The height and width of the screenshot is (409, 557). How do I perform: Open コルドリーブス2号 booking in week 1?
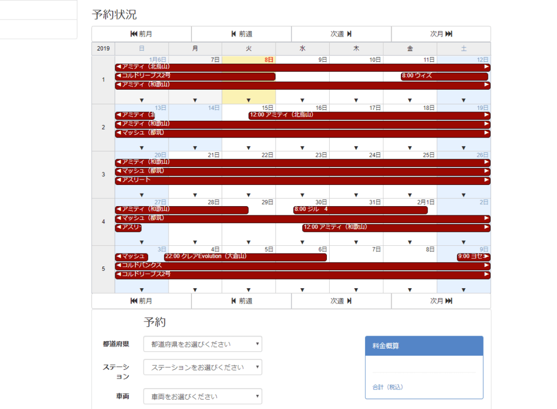(195, 76)
